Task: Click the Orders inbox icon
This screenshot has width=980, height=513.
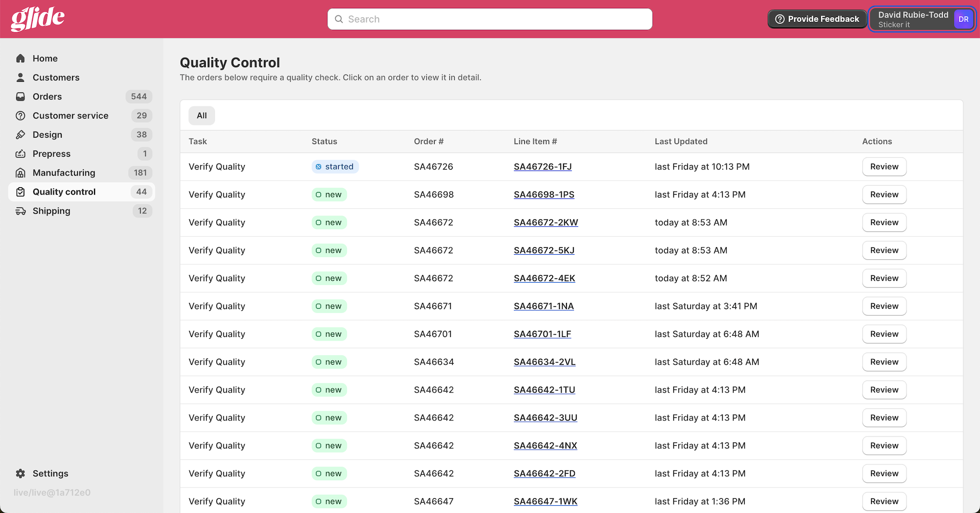Action: tap(21, 97)
